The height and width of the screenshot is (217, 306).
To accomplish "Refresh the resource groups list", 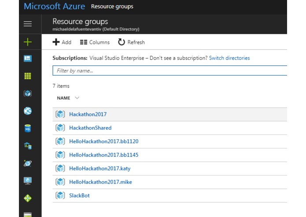I will 131,42.
